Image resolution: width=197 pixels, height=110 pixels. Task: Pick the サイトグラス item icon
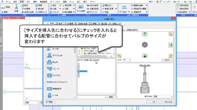pos(49,75)
